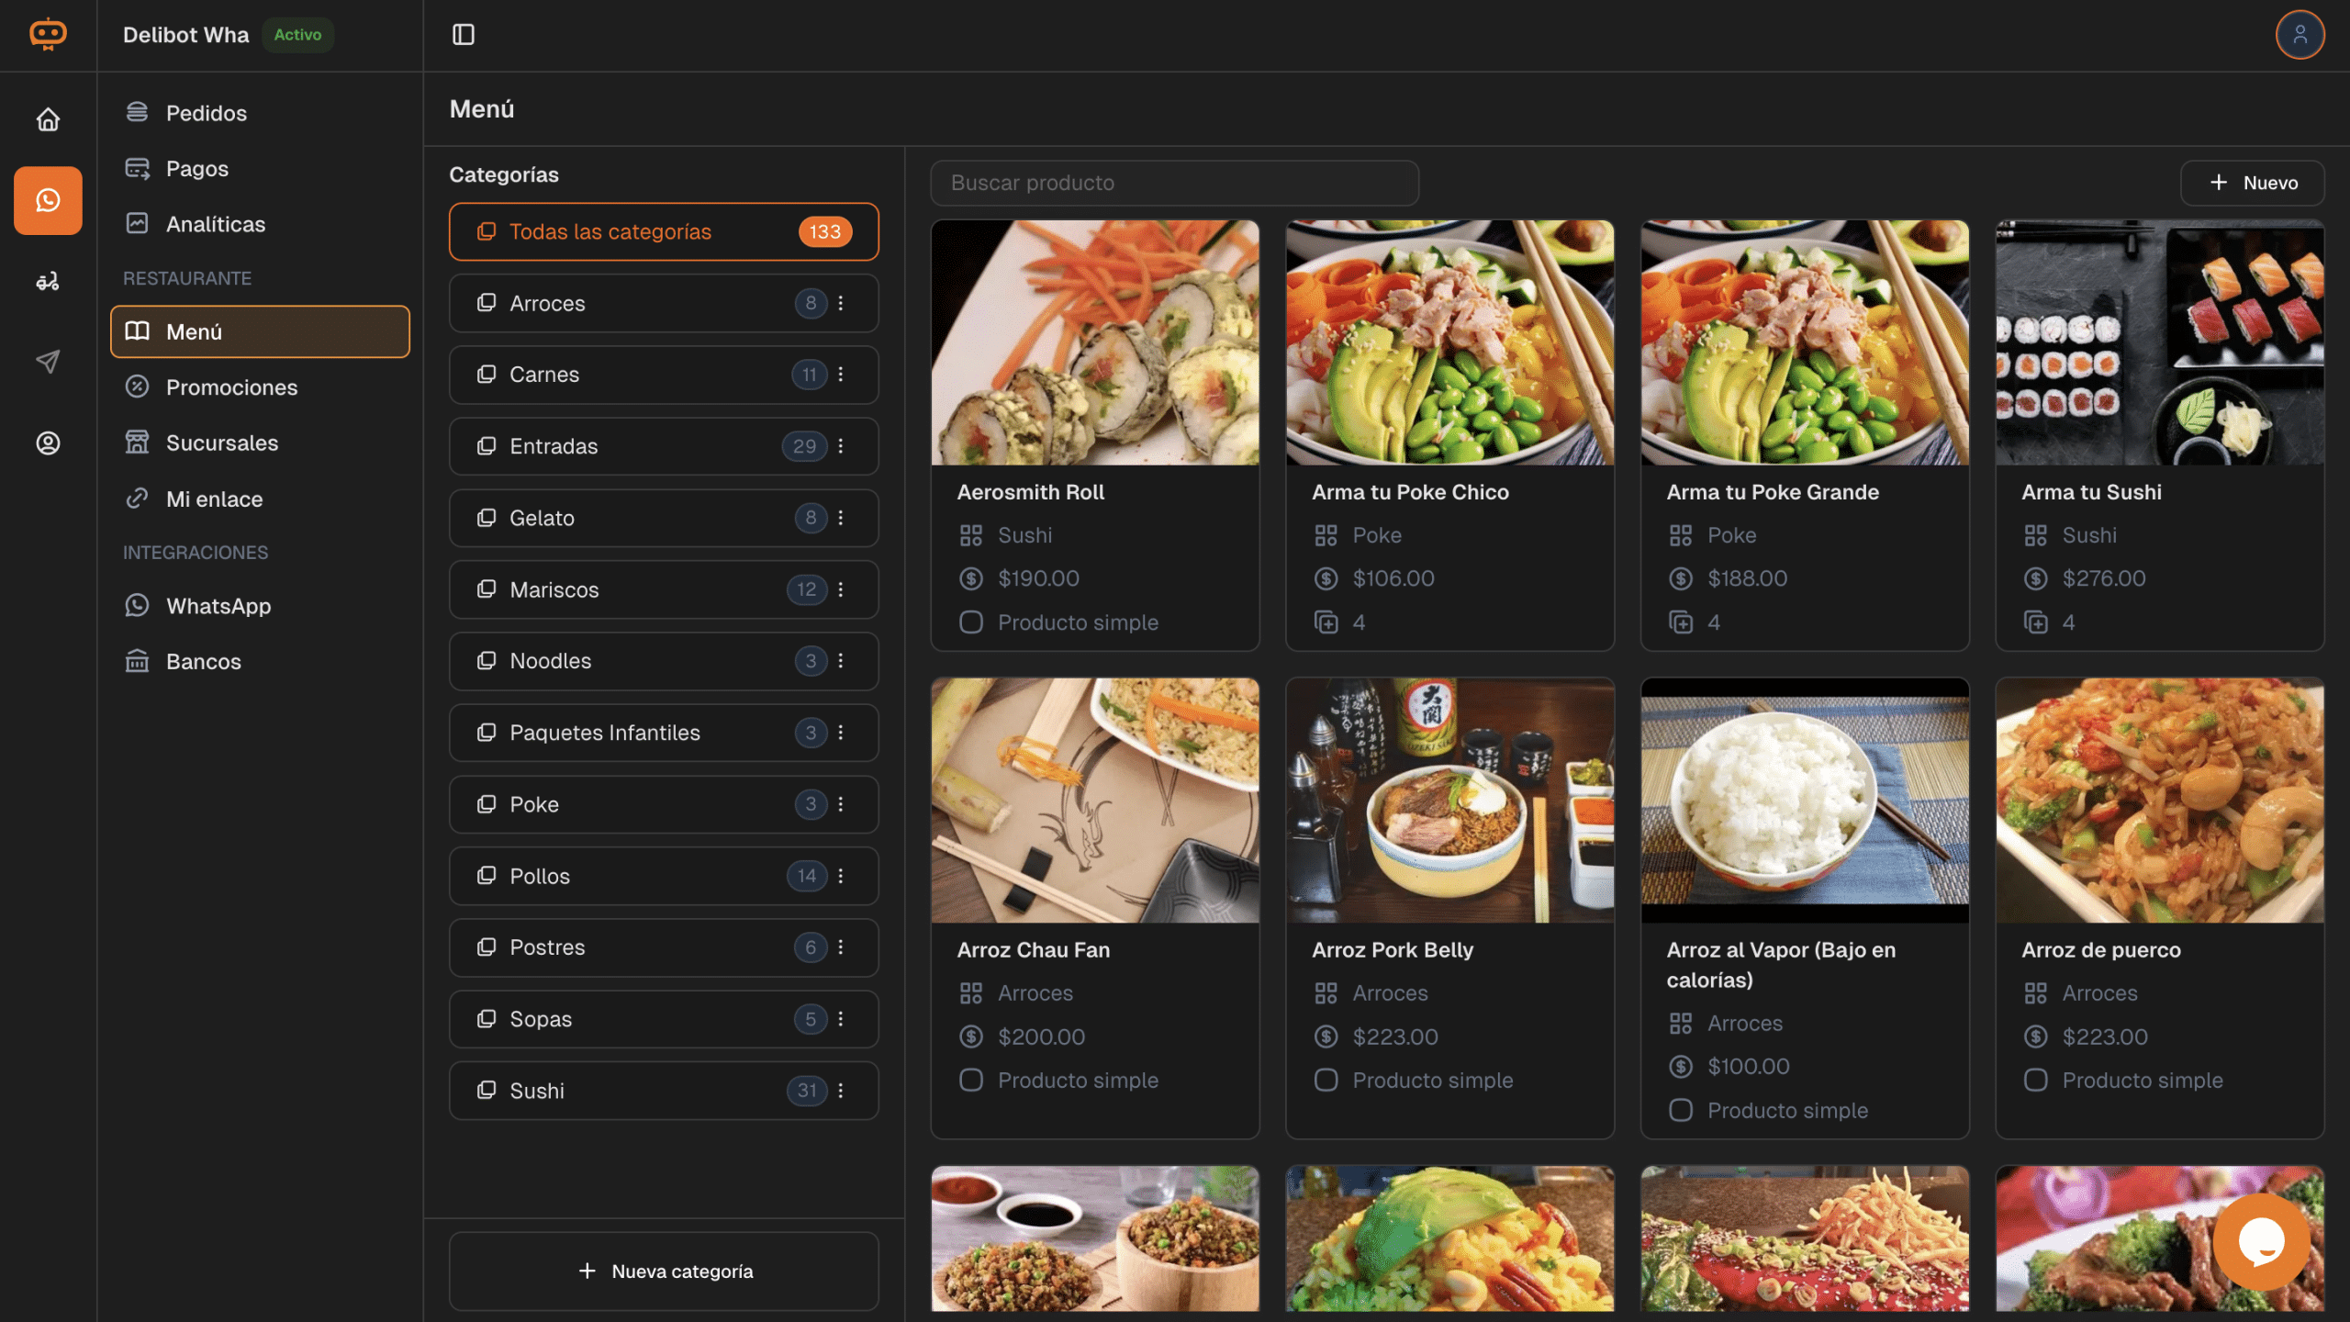2350x1322 pixels.
Task: Click the Nuevo product button
Action: (2253, 183)
